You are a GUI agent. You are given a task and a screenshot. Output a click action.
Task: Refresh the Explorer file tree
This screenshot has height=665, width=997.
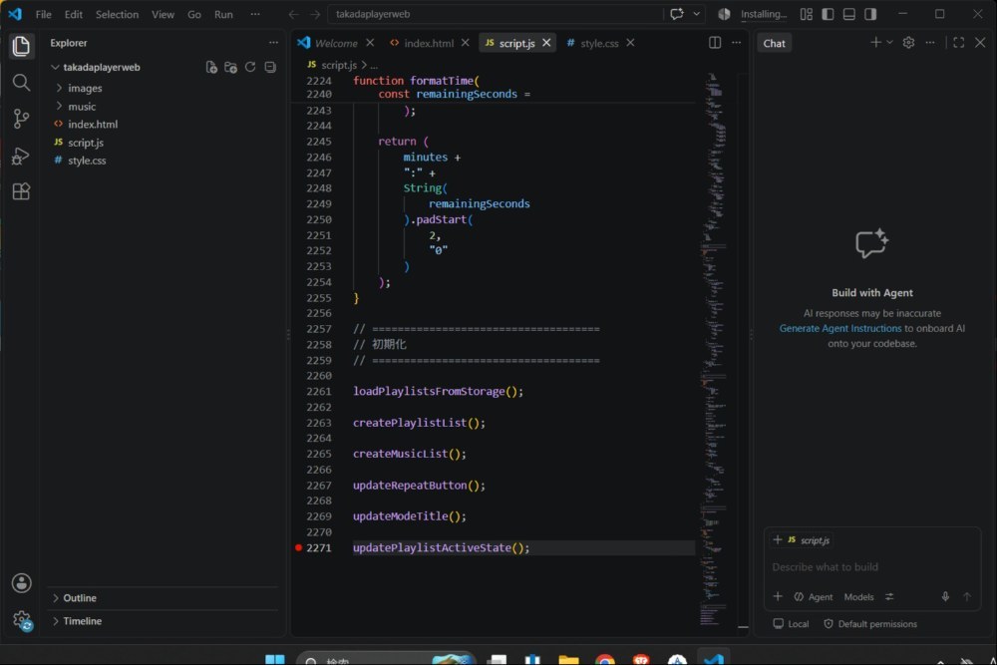click(250, 68)
